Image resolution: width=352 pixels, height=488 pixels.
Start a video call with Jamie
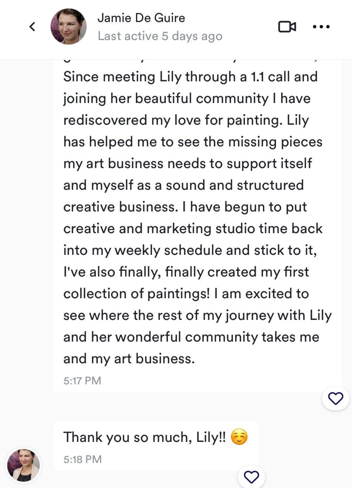click(x=287, y=26)
